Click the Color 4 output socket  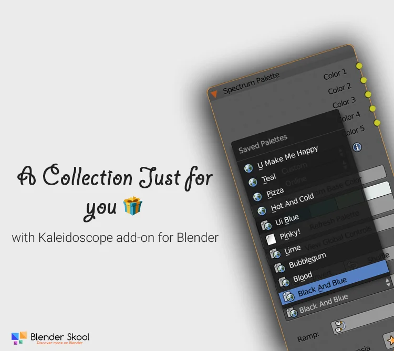pyautogui.click(x=372, y=109)
